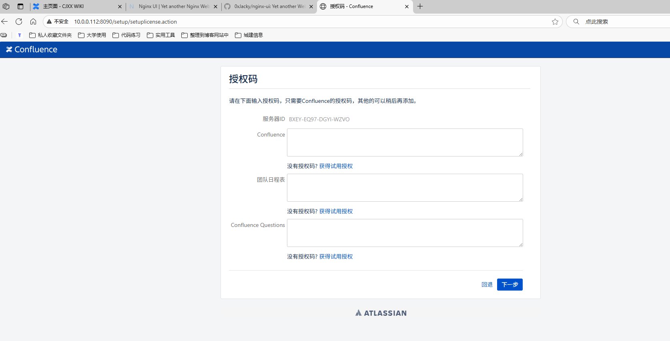
Task: Expand the 整理到博客网站中 bookmark folder
Action: pos(205,35)
